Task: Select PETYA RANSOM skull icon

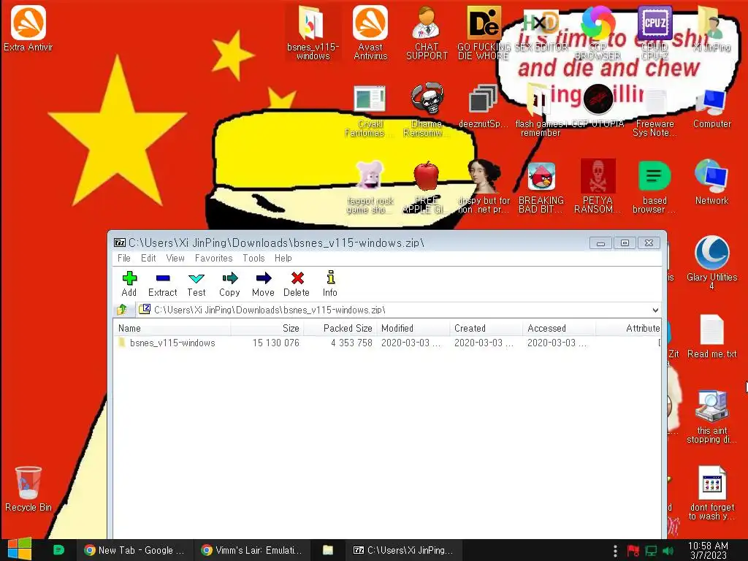Action: (598, 187)
